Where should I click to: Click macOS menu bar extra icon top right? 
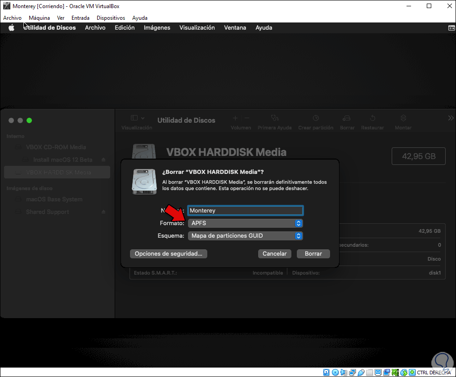[452, 28]
